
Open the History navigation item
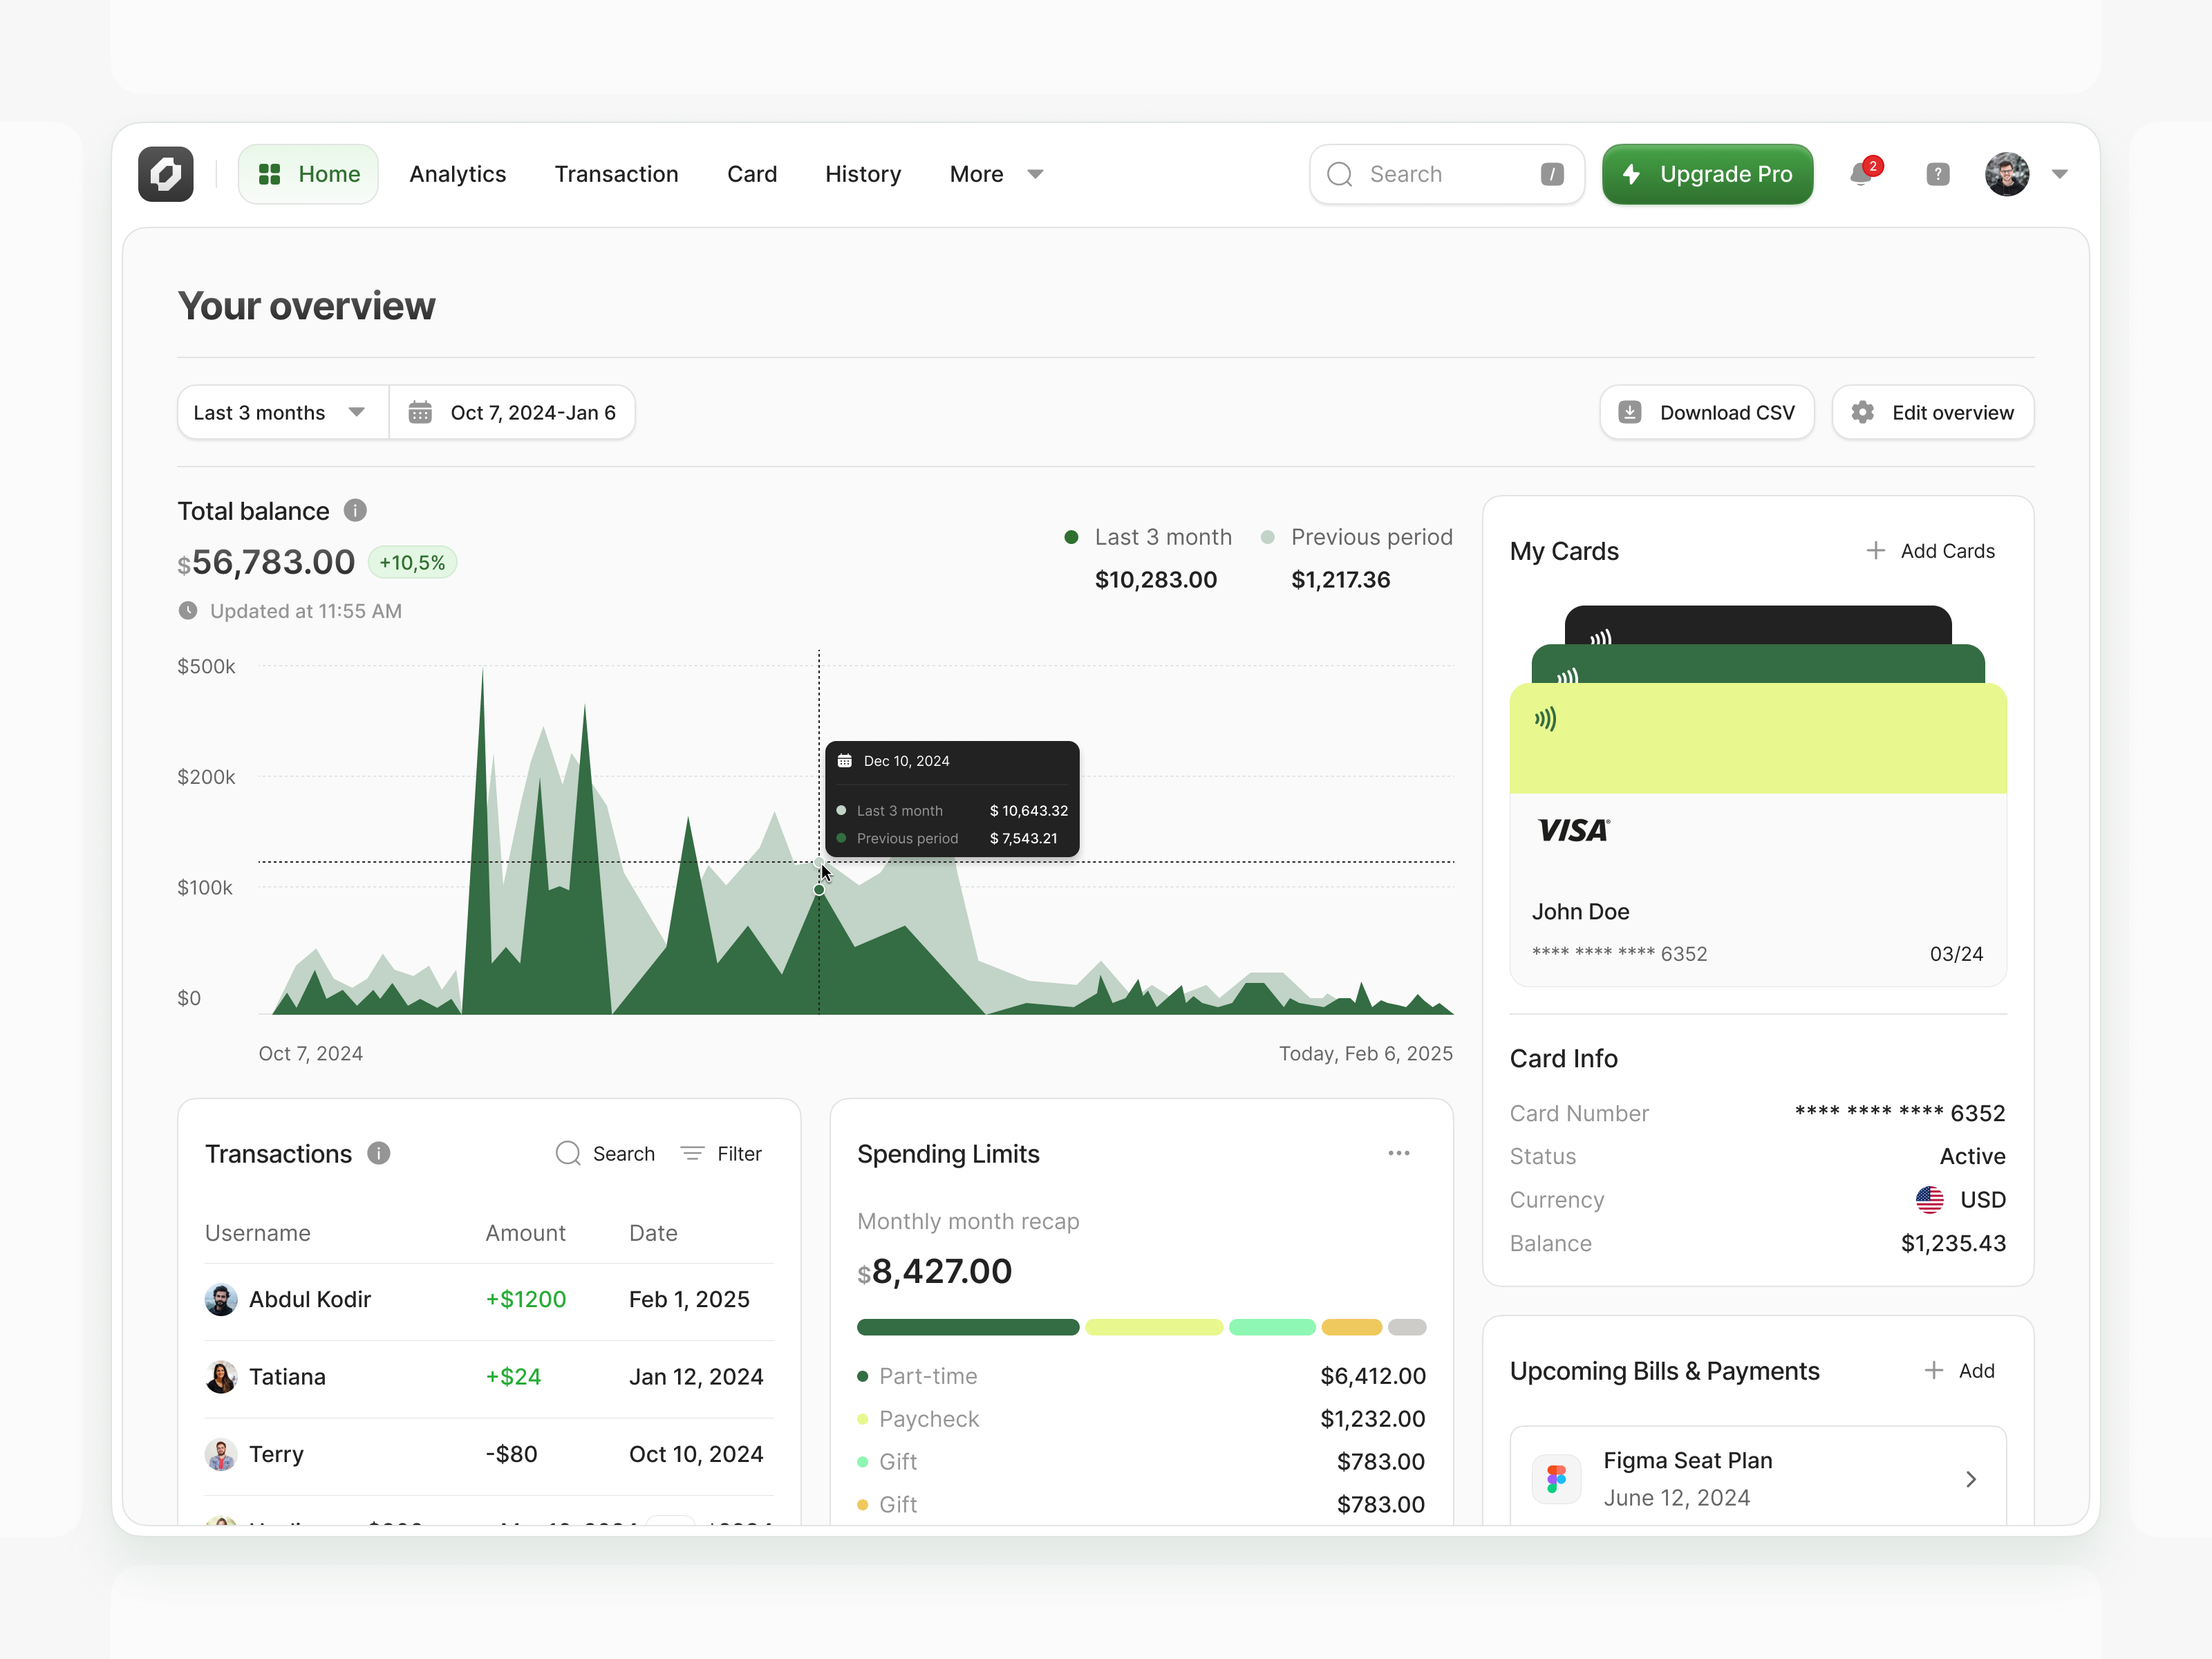coord(863,174)
